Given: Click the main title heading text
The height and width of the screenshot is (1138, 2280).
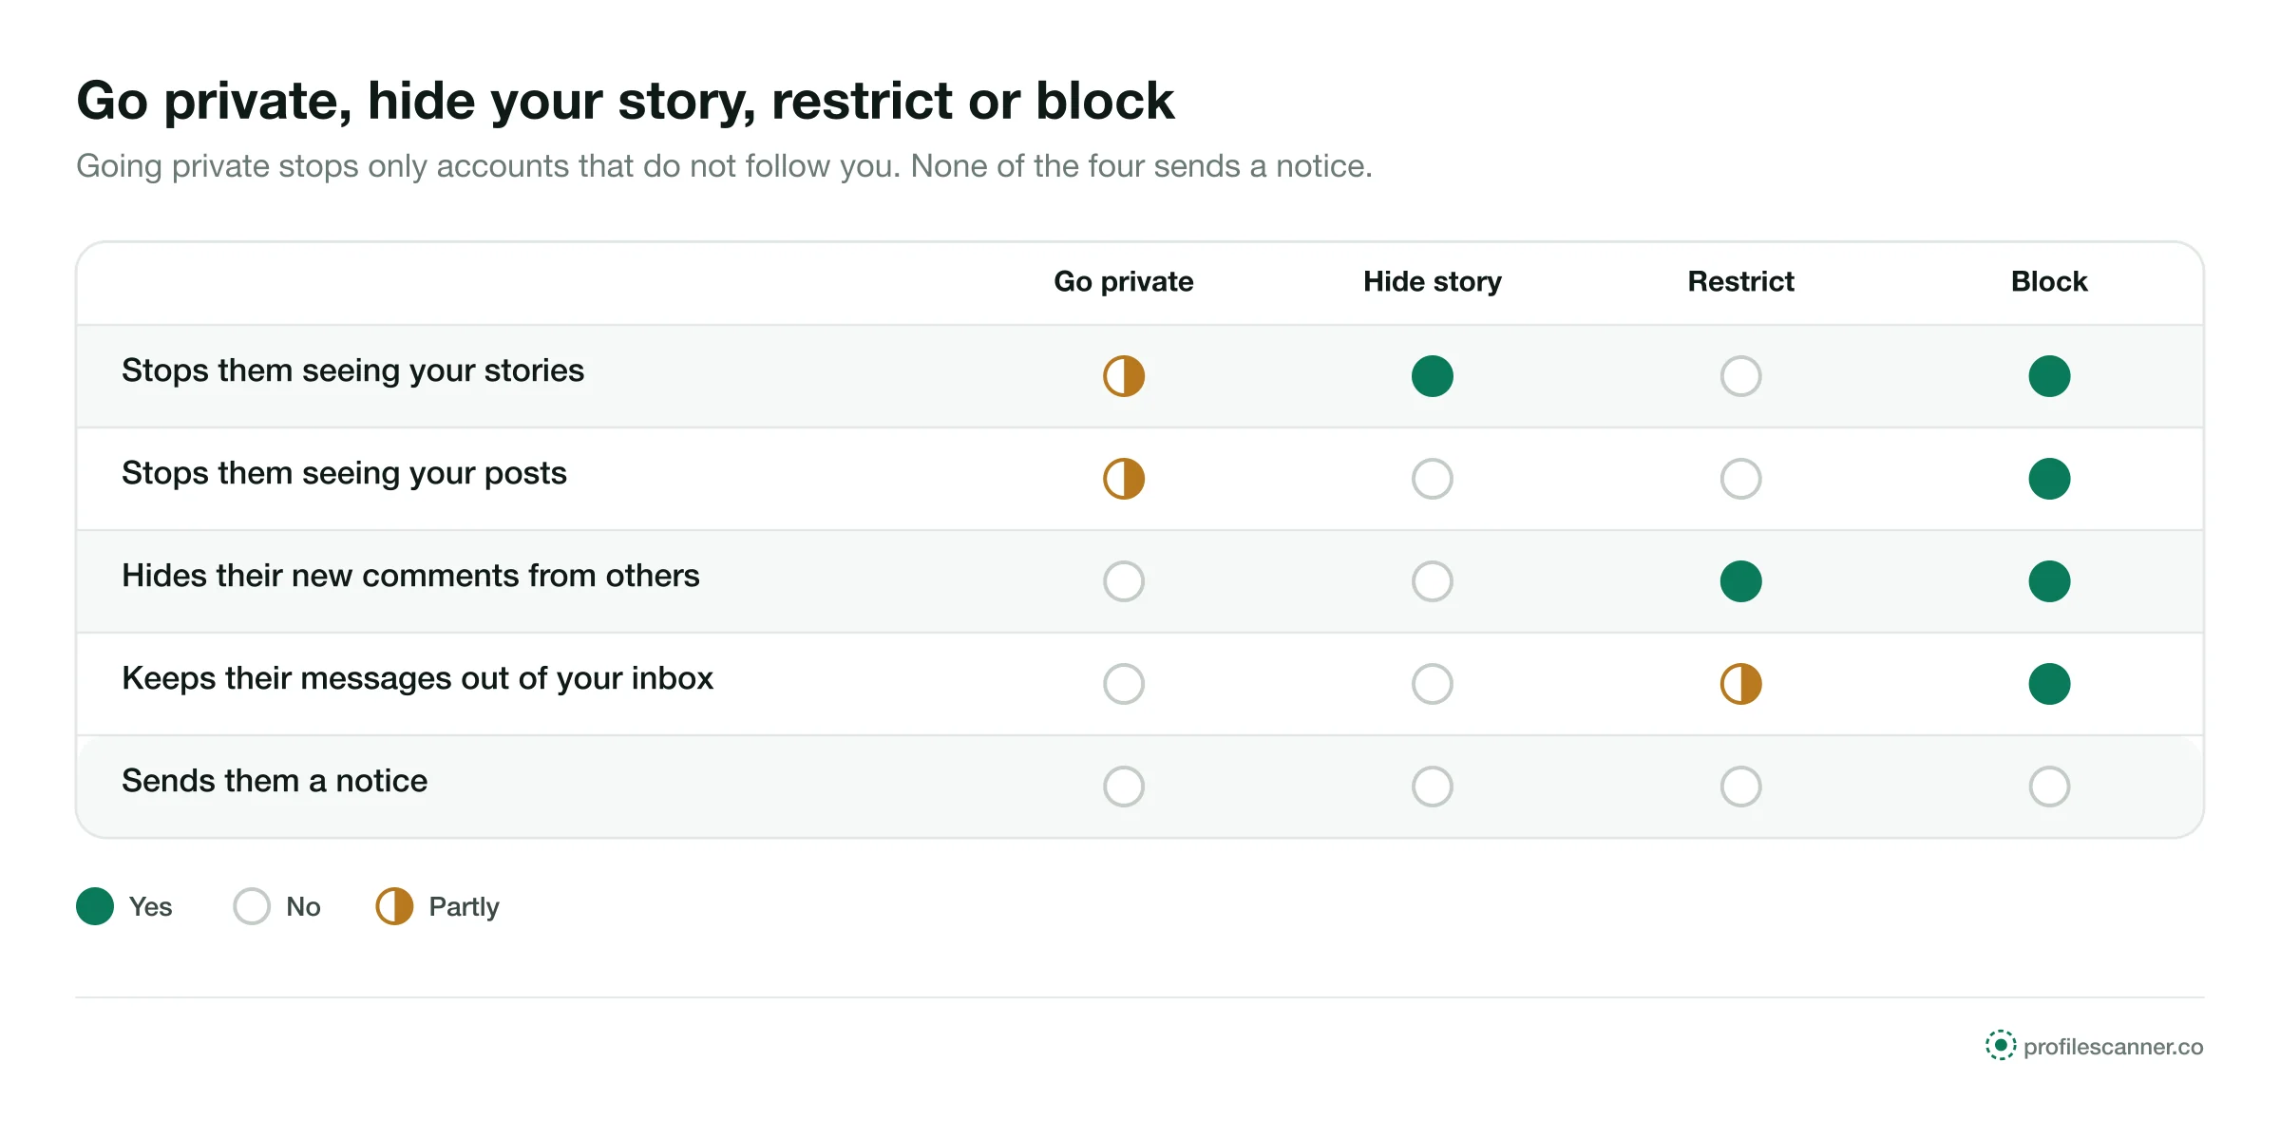Looking at the screenshot, I should pyautogui.click(x=625, y=102).
